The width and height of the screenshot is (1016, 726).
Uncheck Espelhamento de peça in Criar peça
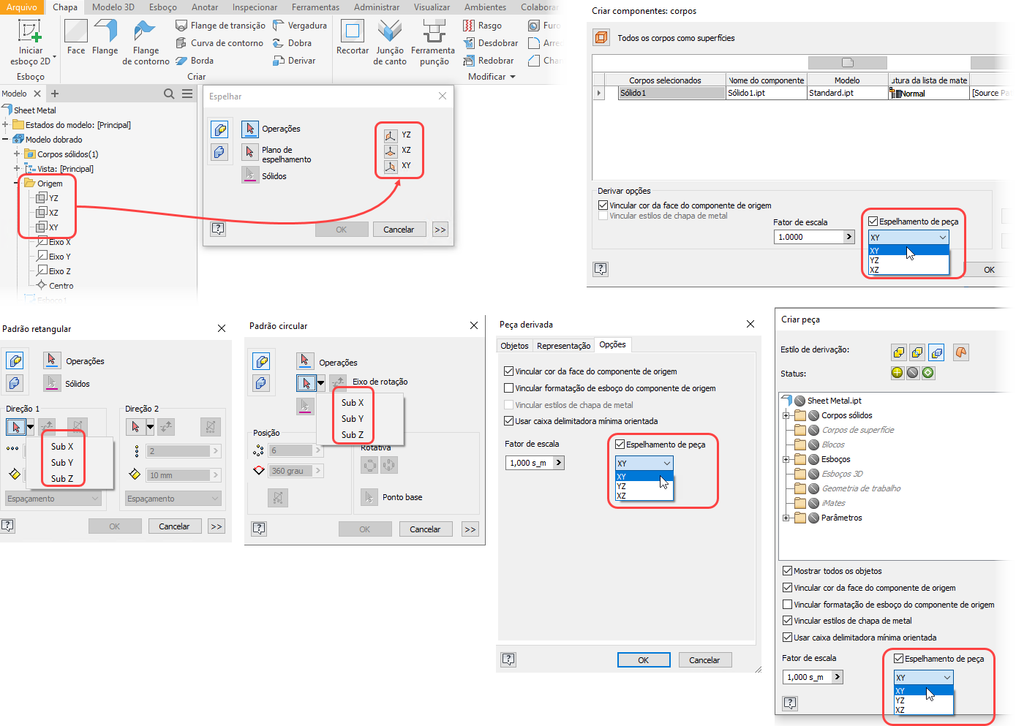[899, 659]
